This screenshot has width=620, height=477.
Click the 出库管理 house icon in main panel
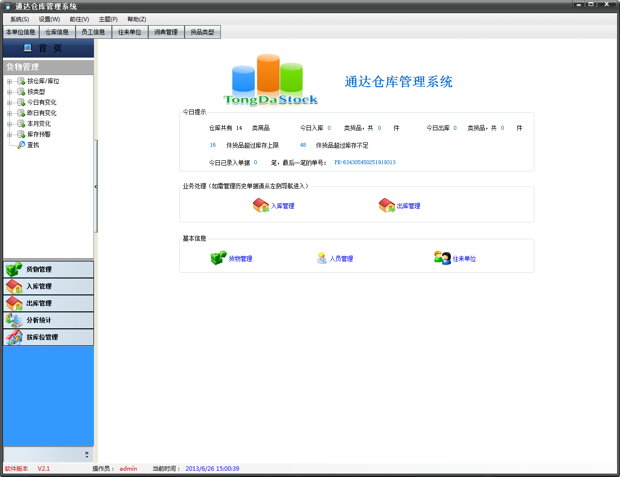point(387,205)
